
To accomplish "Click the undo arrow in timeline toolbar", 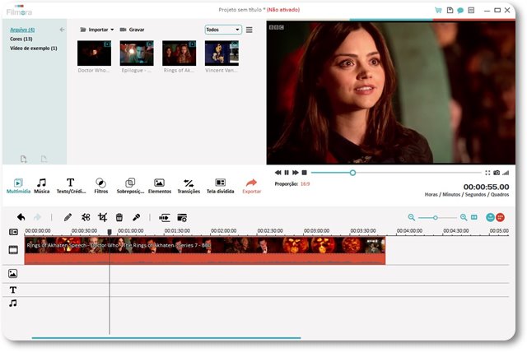I will pyautogui.click(x=21, y=217).
